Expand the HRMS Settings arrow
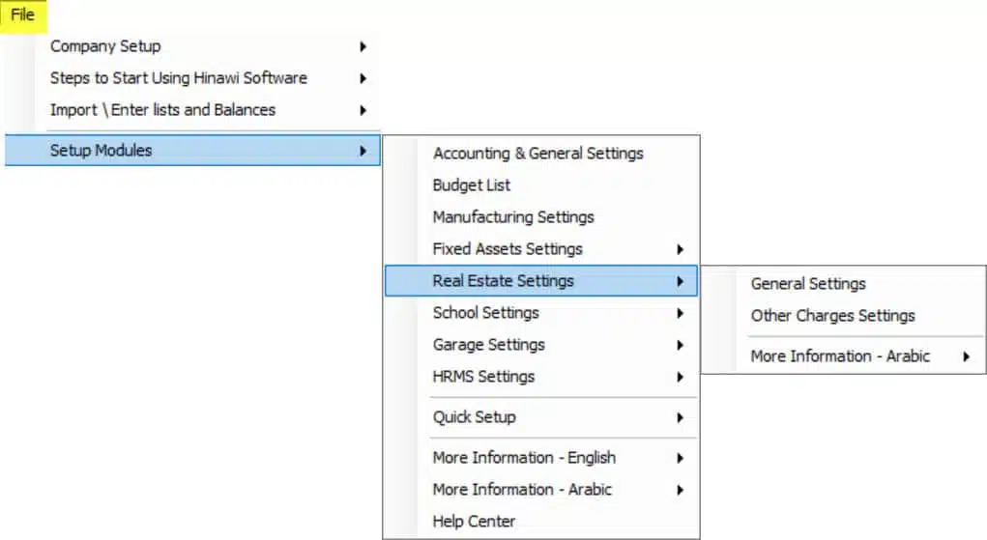Viewport: 987px width, 540px height. [681, 377]
